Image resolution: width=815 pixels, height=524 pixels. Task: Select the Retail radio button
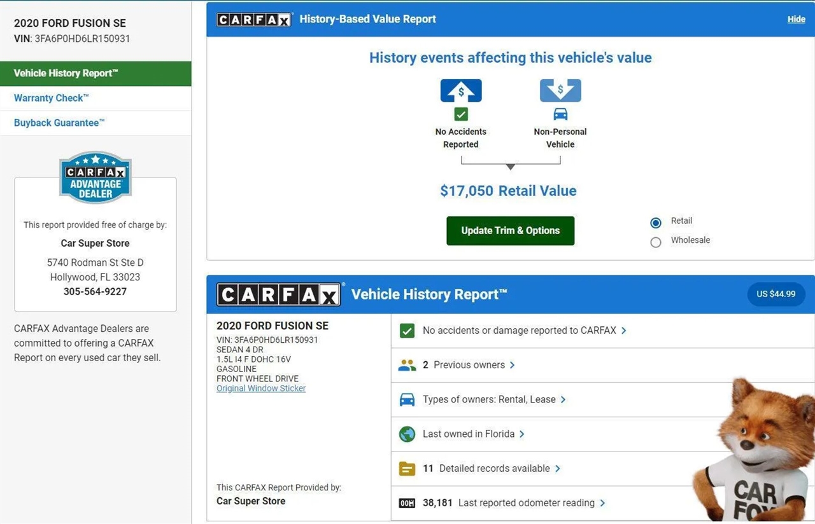656,223
